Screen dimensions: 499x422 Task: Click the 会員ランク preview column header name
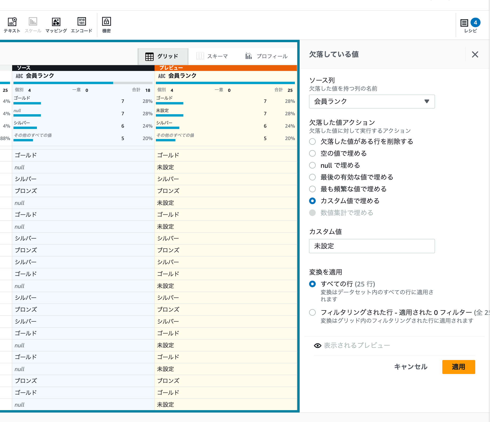[182, 76]
